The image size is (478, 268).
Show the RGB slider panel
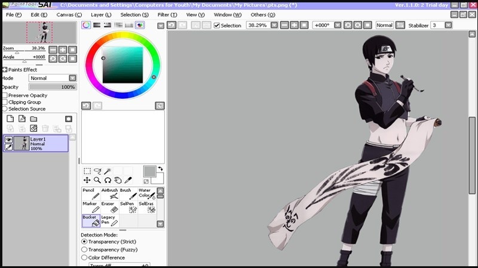coord(97,25)
